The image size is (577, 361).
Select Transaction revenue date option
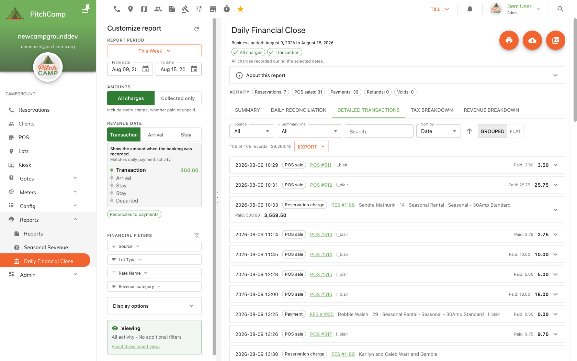pyautogui.click(x=124, y=135)
